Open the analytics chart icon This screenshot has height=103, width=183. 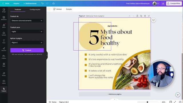(163, 3)
